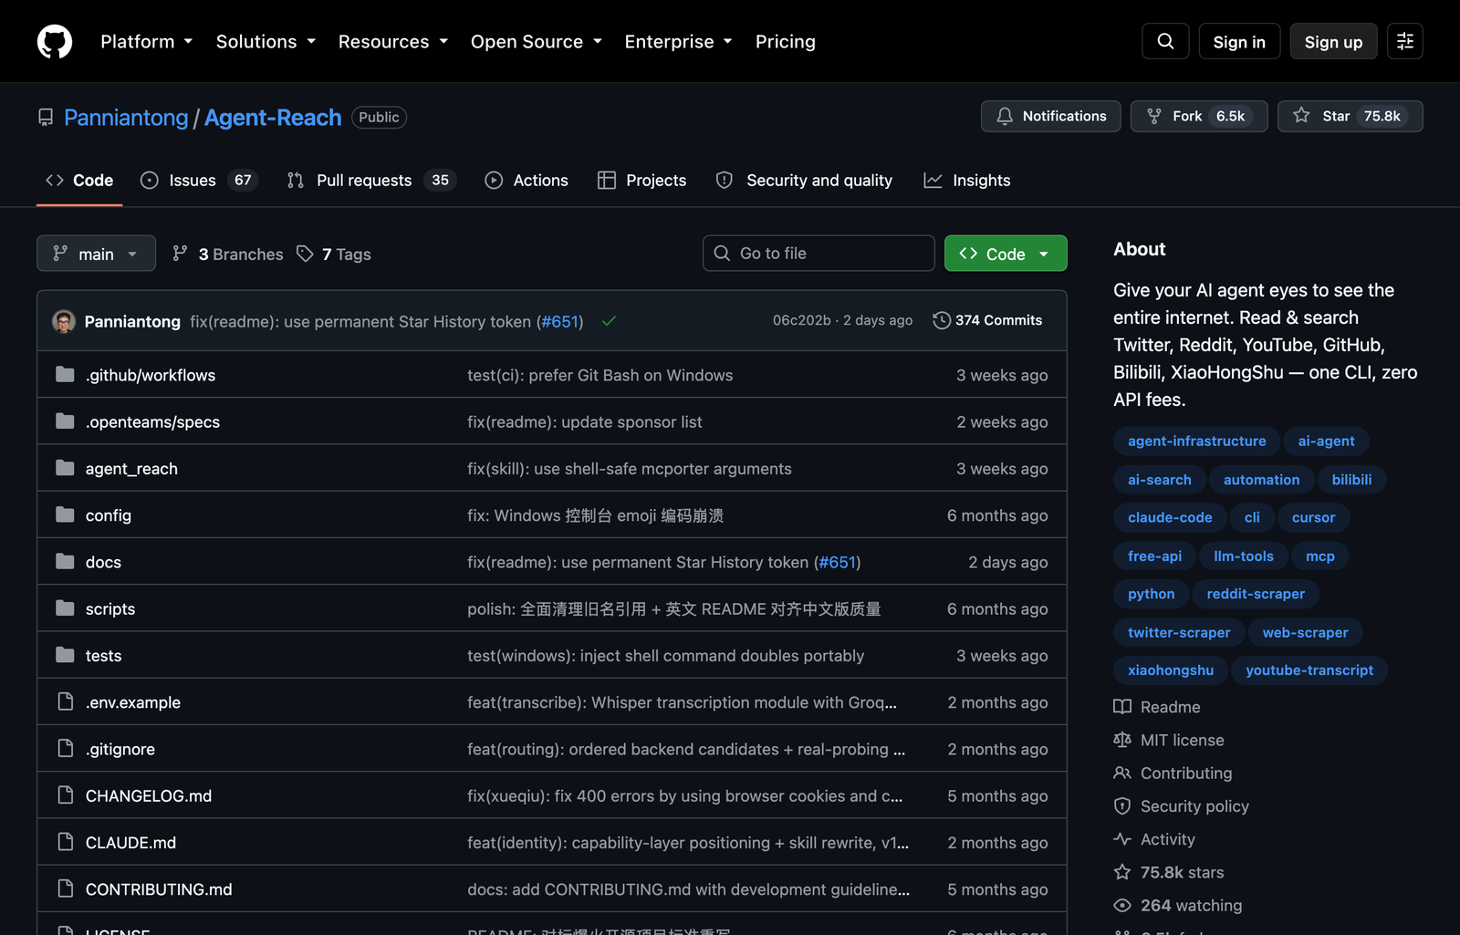This screenshot has height=935, width=1460.
Task: Open the main branch selector dropdown
Action: (x=96, y=254)
